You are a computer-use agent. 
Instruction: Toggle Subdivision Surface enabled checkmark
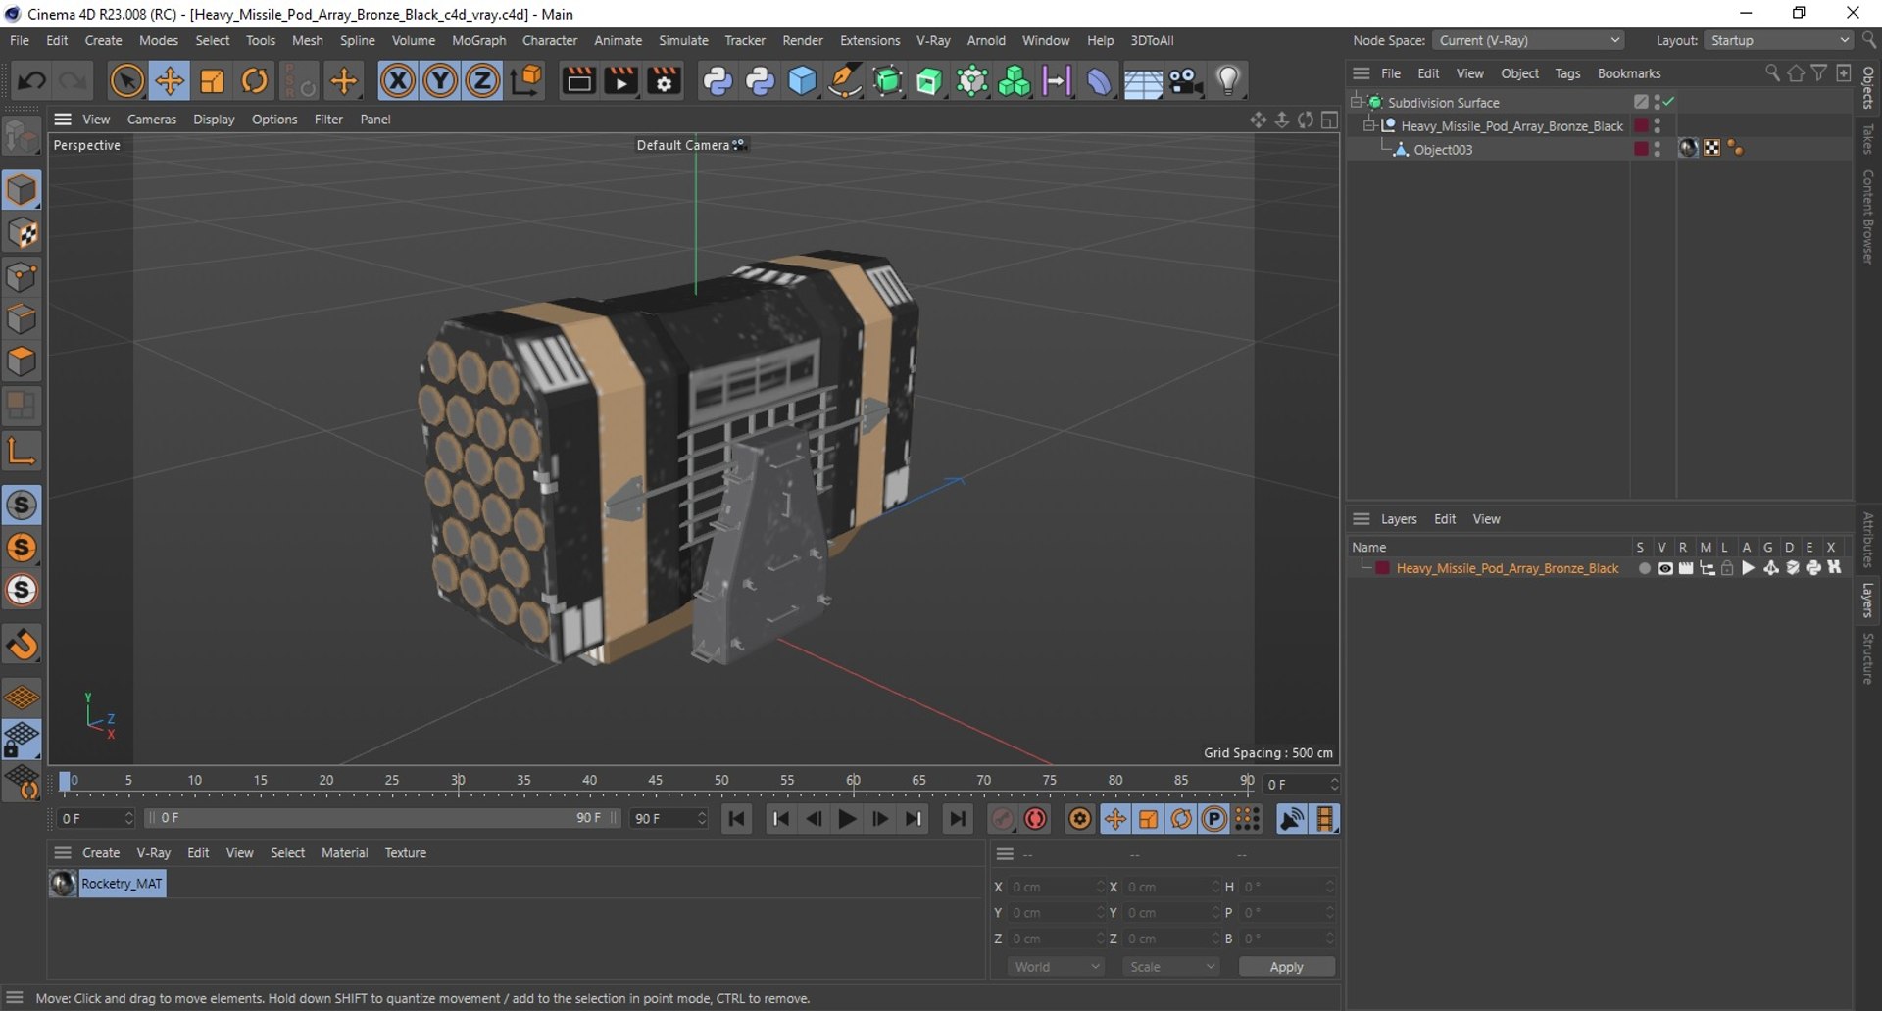1669,102
